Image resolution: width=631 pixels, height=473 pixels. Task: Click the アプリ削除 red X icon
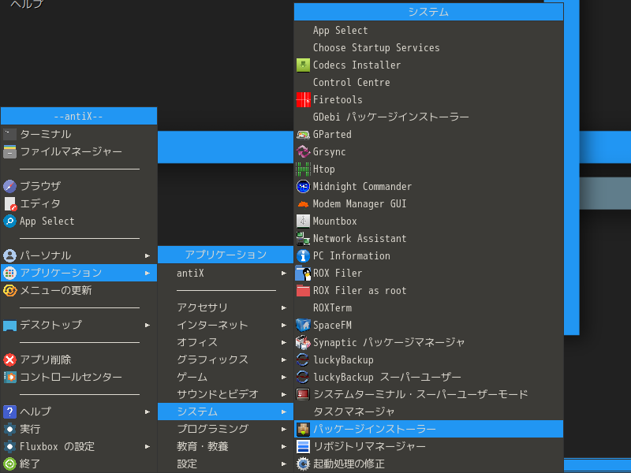click(9, 359)
